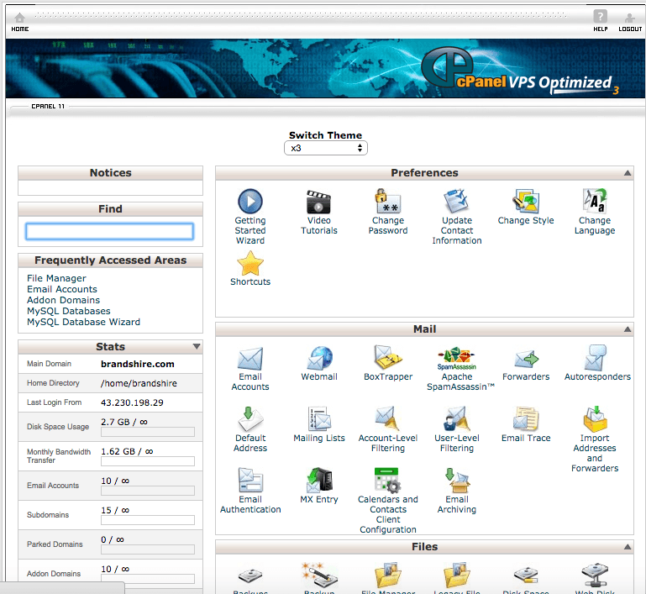Click the Email Accounts usage bar

tap(148, 491)
